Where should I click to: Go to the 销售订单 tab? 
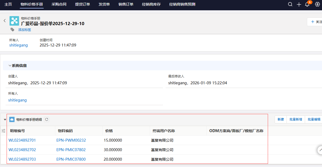pos(126,4)
